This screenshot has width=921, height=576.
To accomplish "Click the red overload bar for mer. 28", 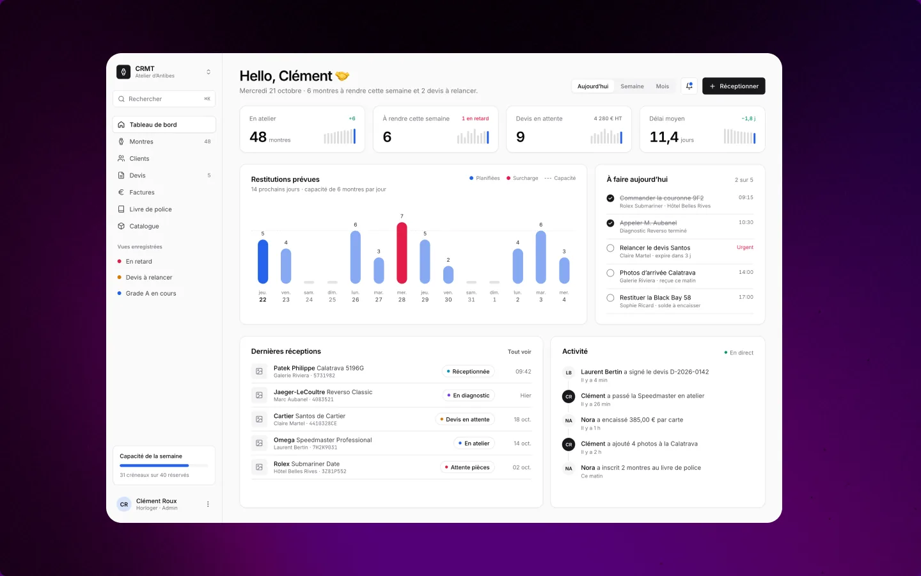I will [402, 253].
